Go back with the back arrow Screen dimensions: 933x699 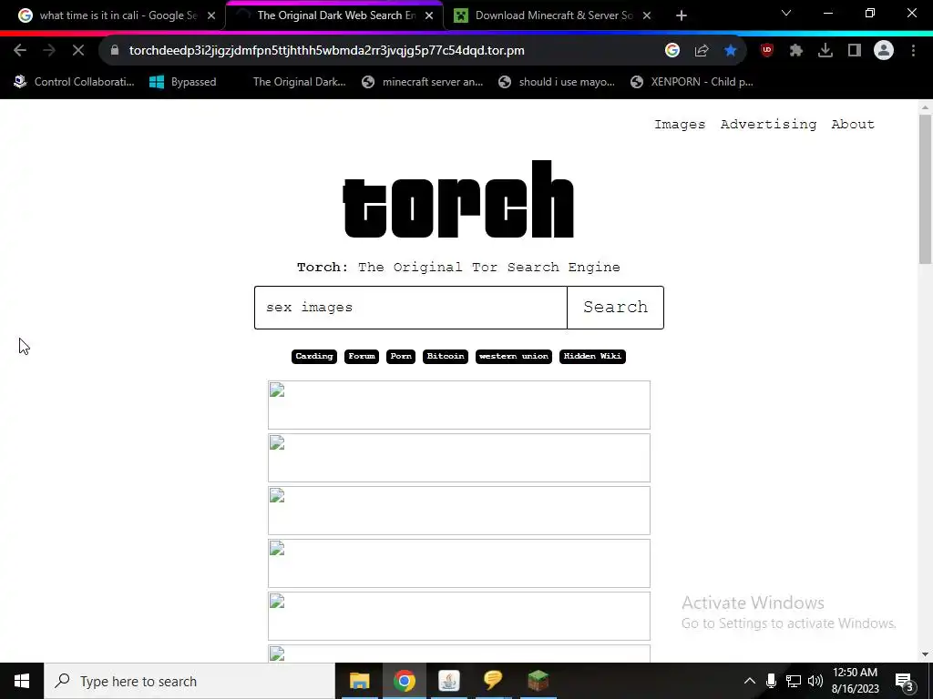coord(20,51)
